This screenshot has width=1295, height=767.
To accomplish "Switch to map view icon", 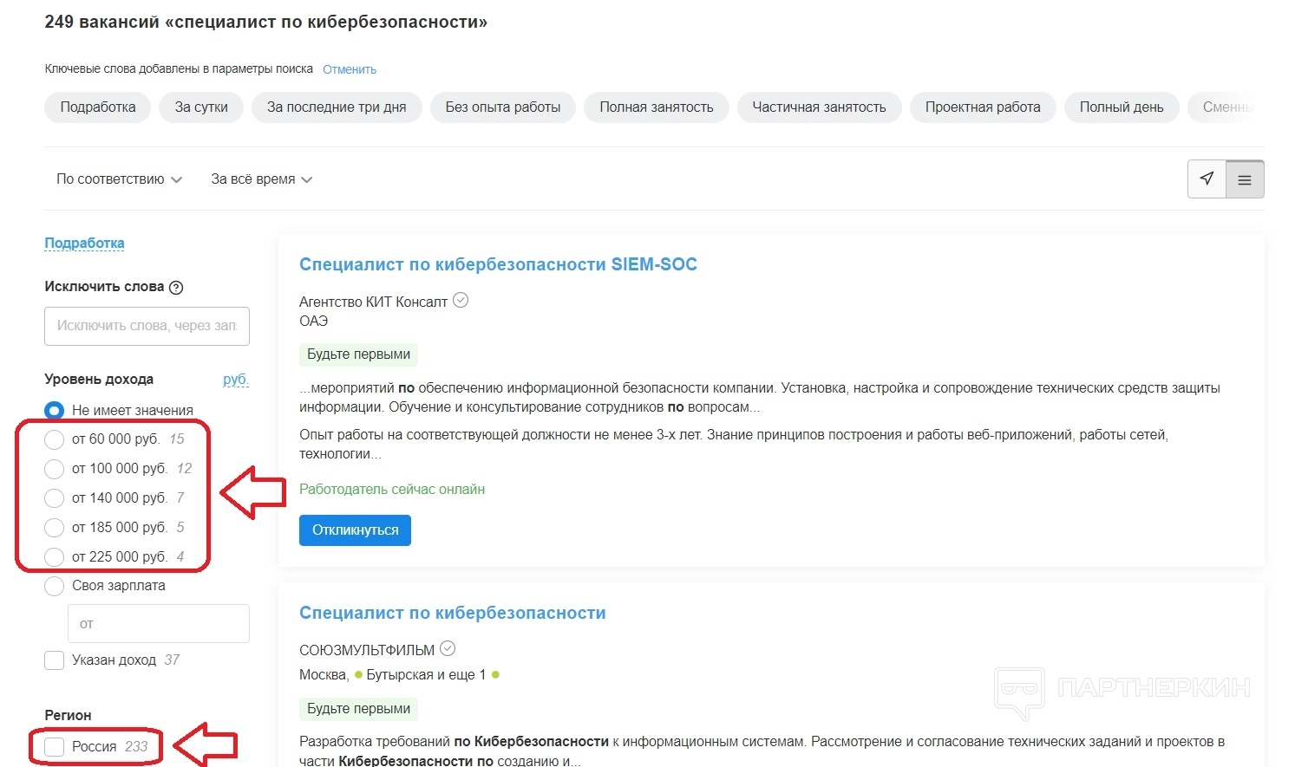I will click(x=1207, y=179).
